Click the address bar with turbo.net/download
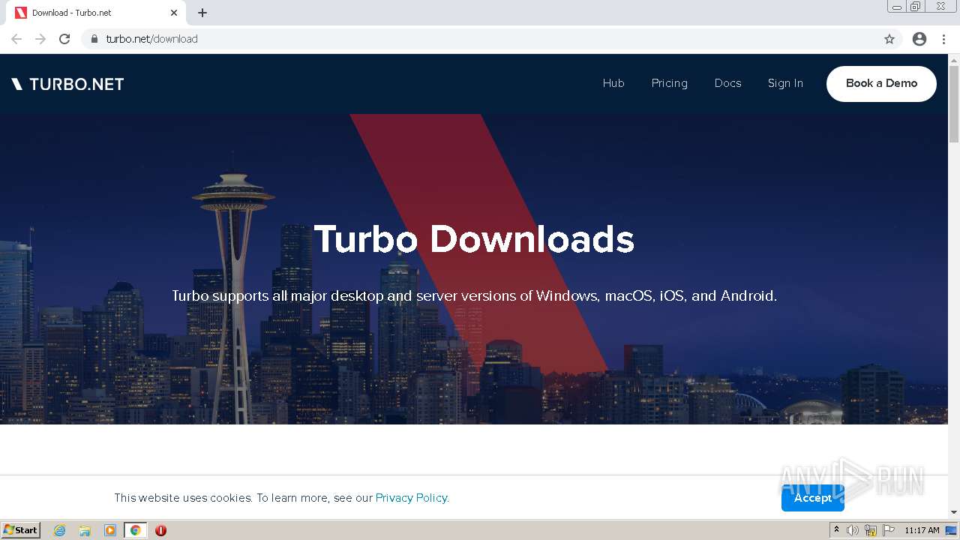Image resolution: width=960 pixels, height=540 pixels. [x=491, y=39]
